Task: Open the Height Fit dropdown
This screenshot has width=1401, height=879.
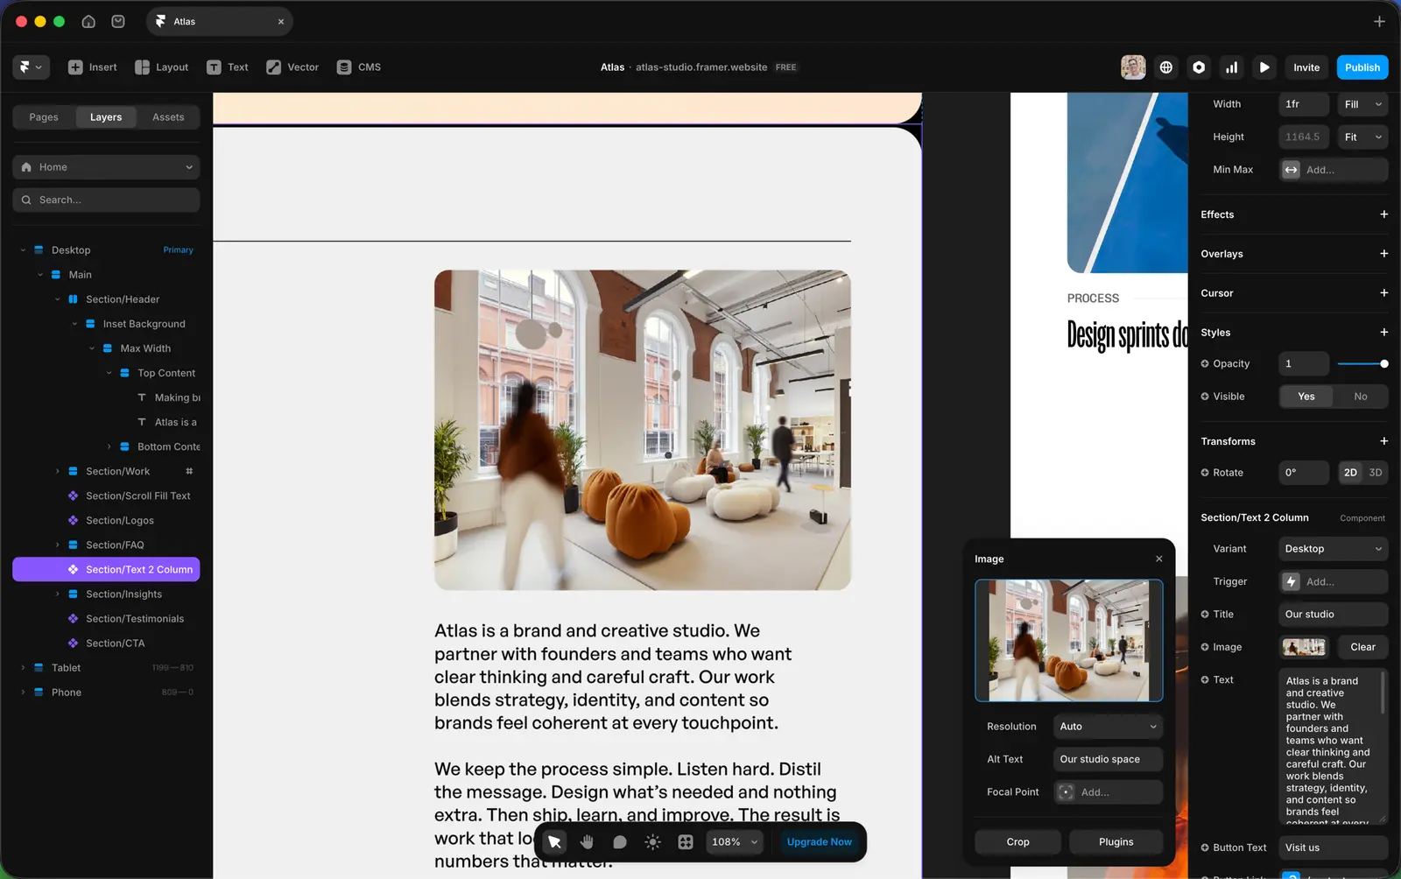Action: click(1362, 137)
